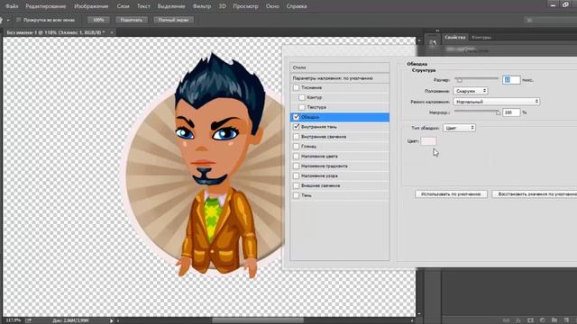
Task: Enable the Глянец effect checkbox
Action: [x=297, y=146]
